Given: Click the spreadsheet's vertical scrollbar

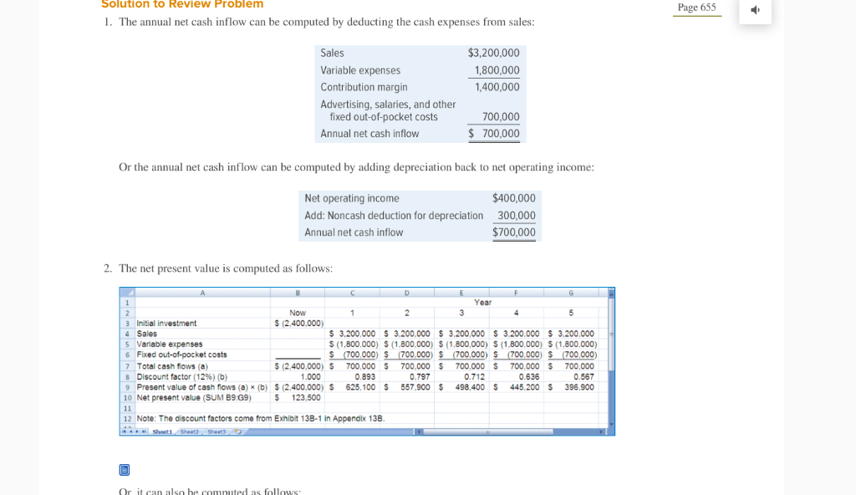Looking at the screenshot, I should pyautogui.click(x=611, y=360).
